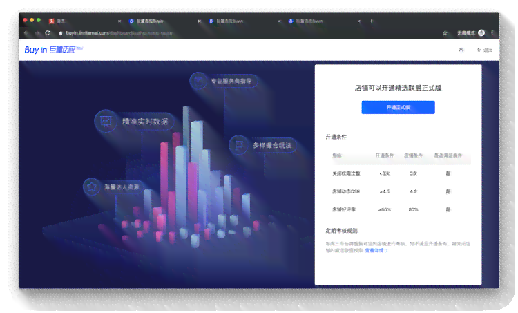The image size is (518, 313).
Task: Click the 0次 store value cell
Action: [413, 173]
